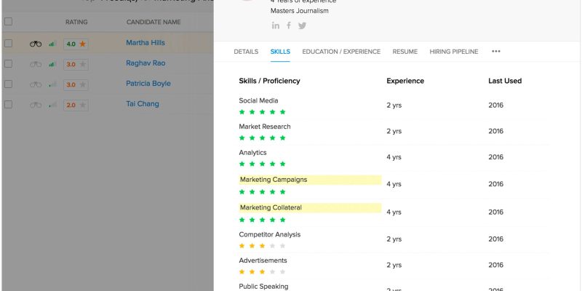This screenshot has width=582, height=291.
Task: Select the Skills tab
Action: coord(280,52)
